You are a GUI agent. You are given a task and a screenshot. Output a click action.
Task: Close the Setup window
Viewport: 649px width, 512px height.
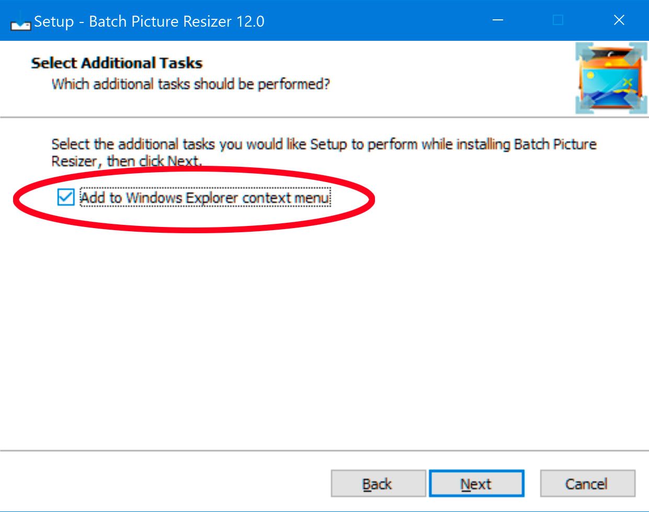619,20
